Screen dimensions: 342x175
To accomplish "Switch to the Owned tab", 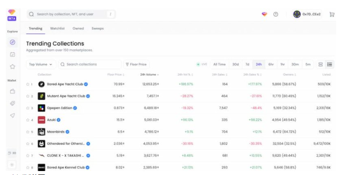I will [x=78, y=28].
